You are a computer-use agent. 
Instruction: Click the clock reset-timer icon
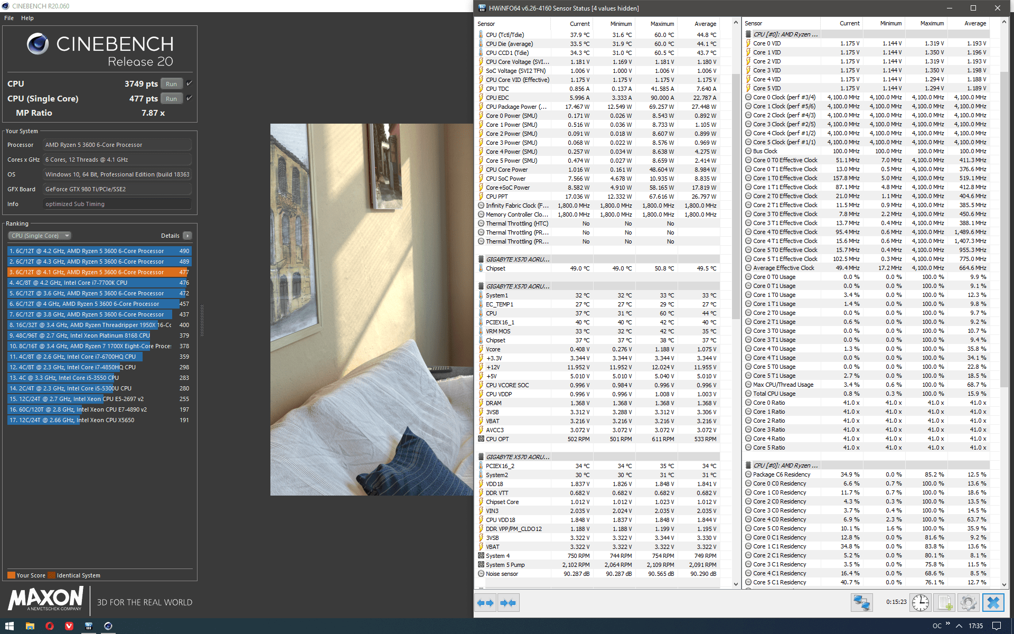click(x=920, y=603)
